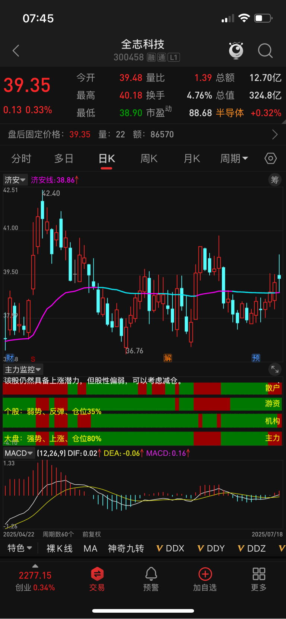Tap the red S marker on chart
This screenshot has width=286, height=619.
pos(33,359)
